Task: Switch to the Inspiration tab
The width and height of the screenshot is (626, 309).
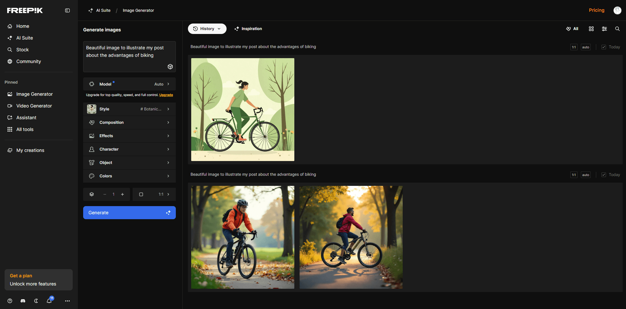Action: click(248, 29)
